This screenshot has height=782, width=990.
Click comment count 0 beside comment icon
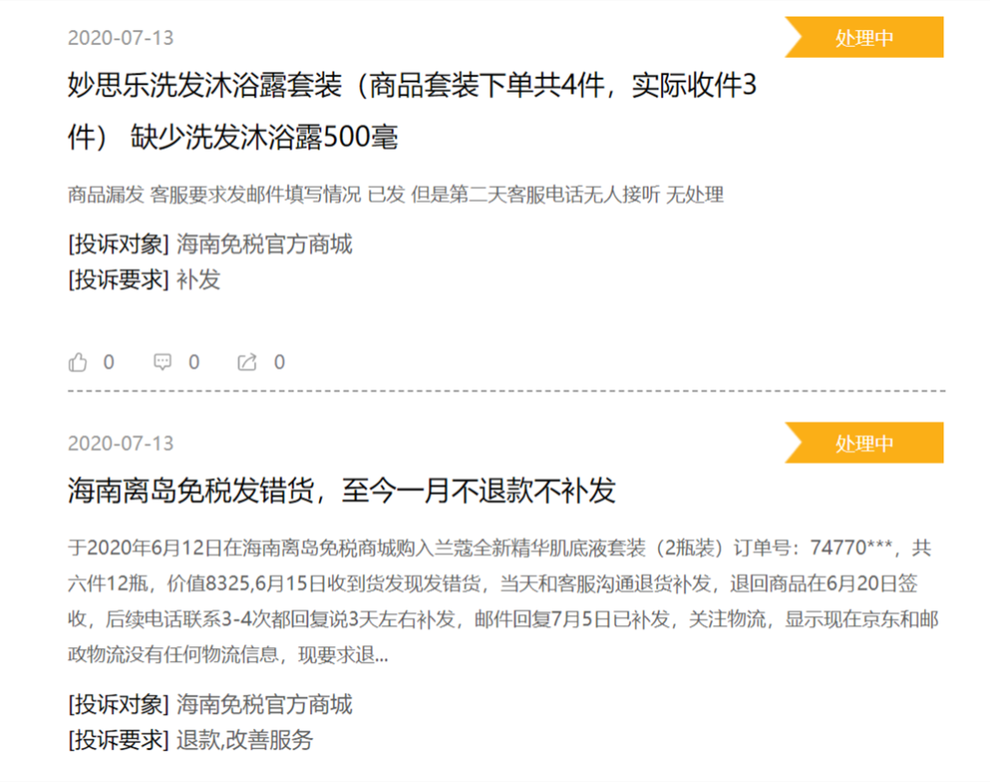click(193, 362)
